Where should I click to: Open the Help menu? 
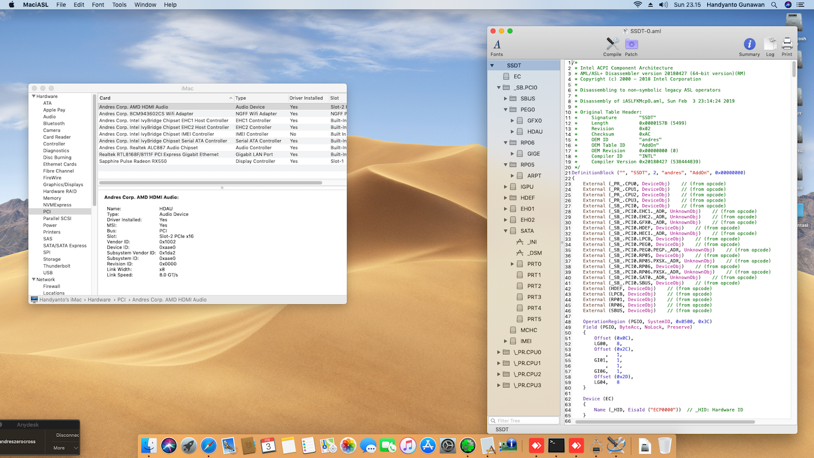pos(170,5)
